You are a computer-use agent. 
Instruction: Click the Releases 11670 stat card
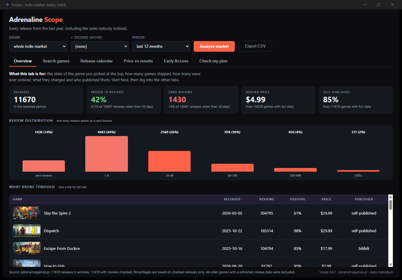coord(46,100)
